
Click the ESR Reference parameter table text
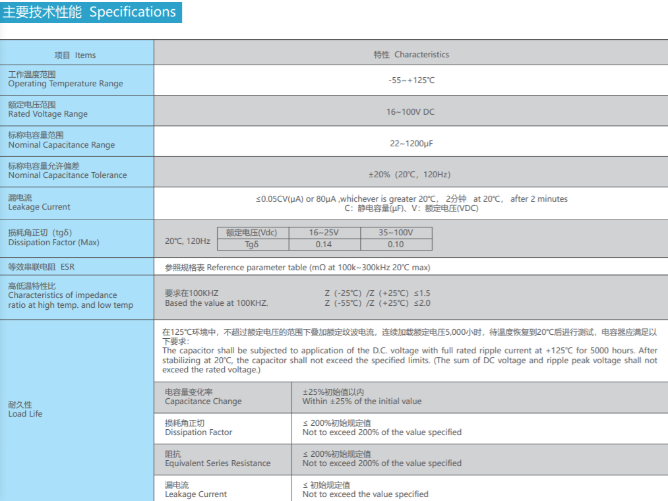297,268
